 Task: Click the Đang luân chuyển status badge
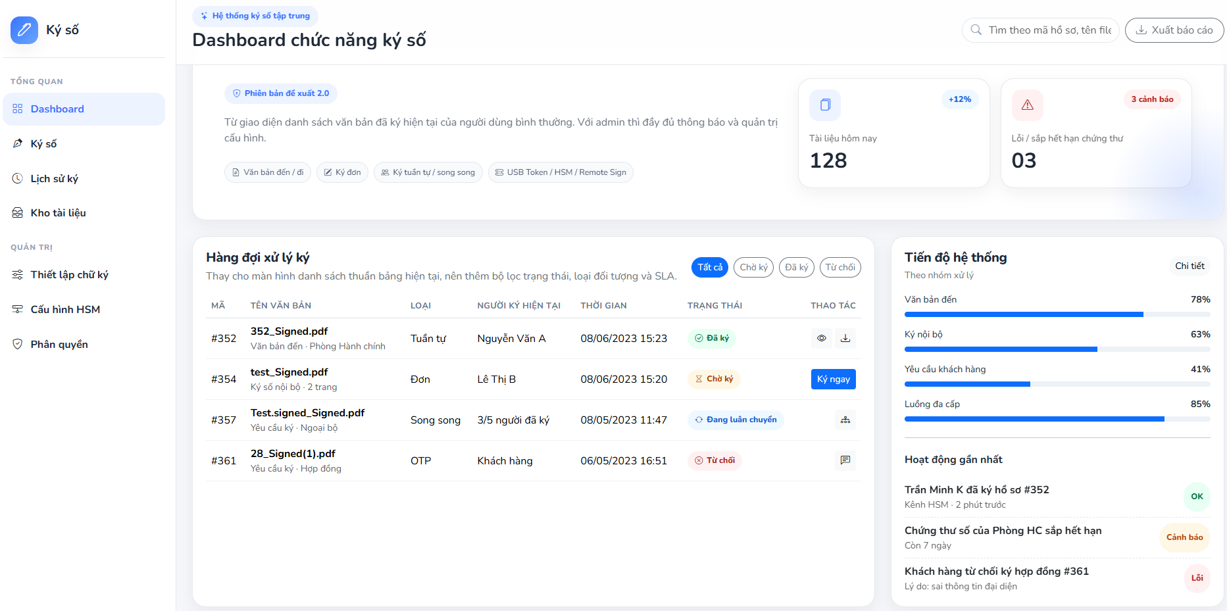point(736,420)
